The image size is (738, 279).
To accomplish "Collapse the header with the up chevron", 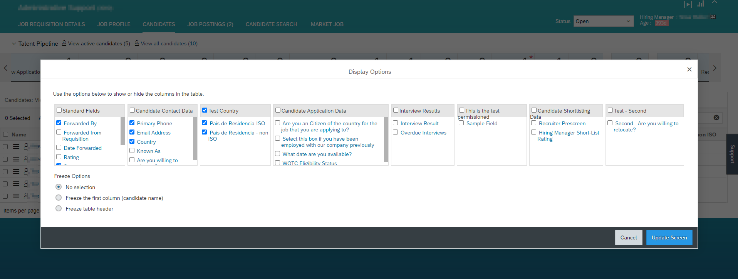I will (x=715, y=2).
